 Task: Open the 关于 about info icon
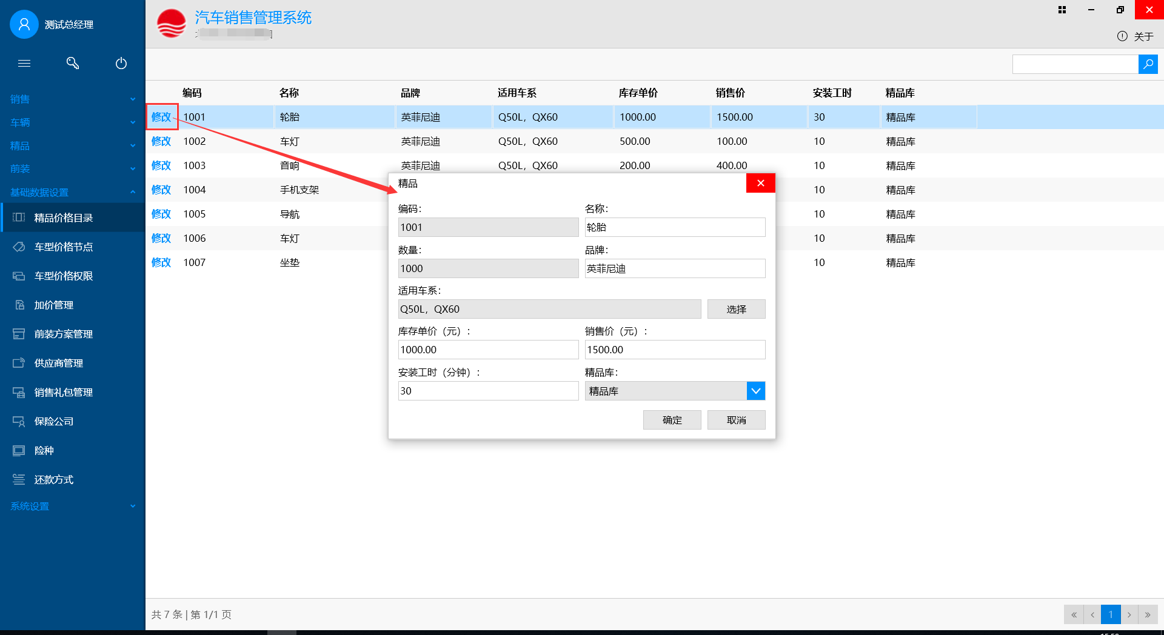pyautogui.click(x=1122, y=36)
